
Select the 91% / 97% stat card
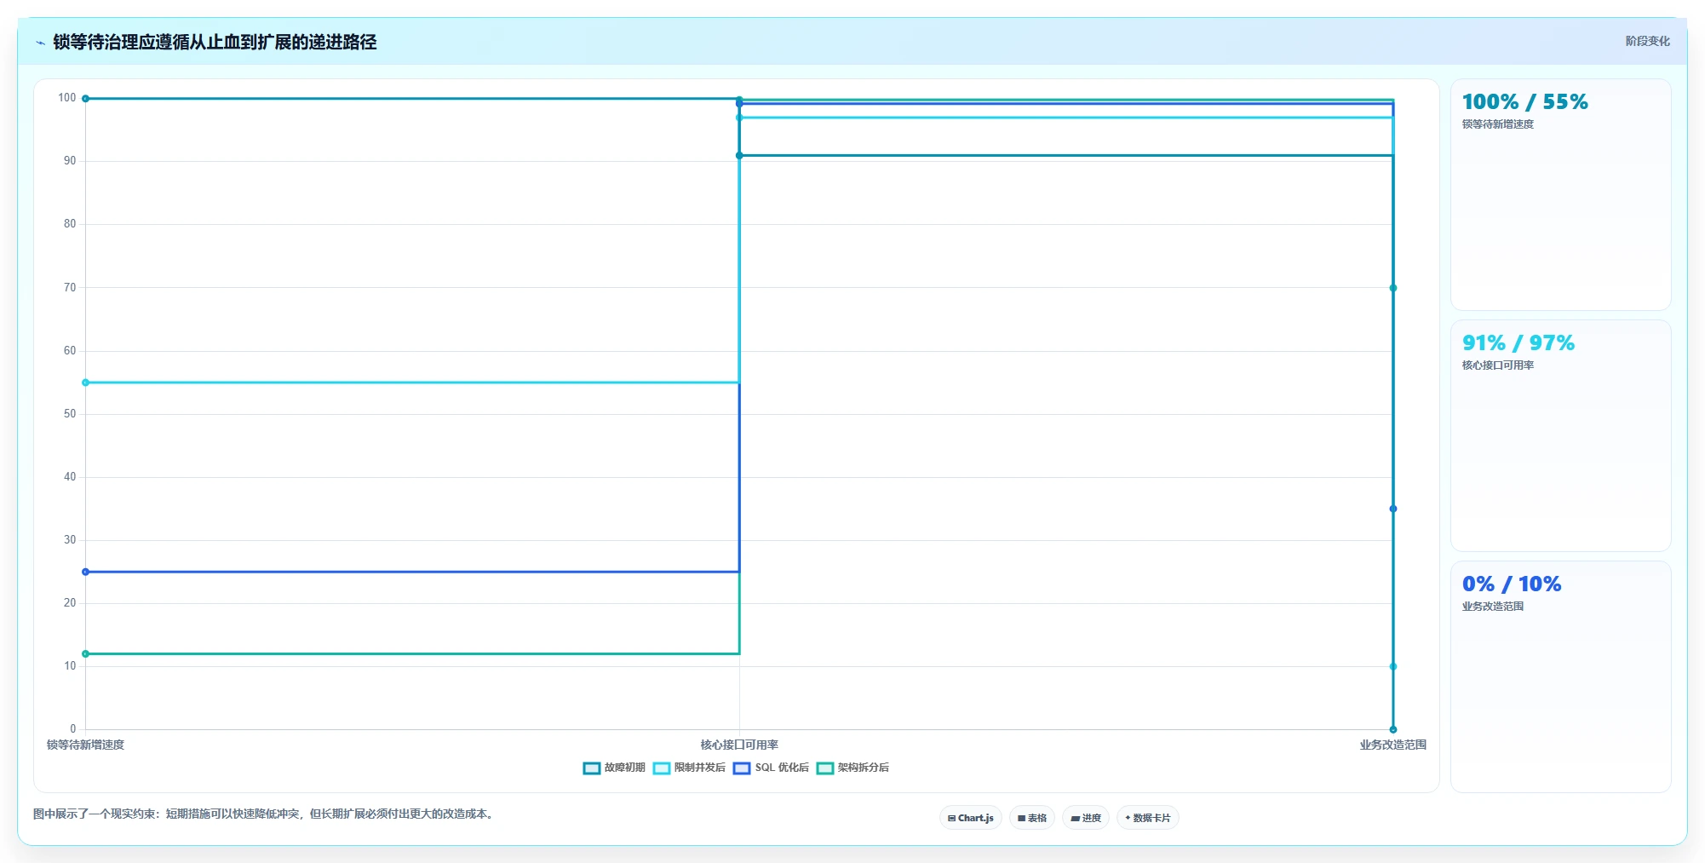(1560, 436)
